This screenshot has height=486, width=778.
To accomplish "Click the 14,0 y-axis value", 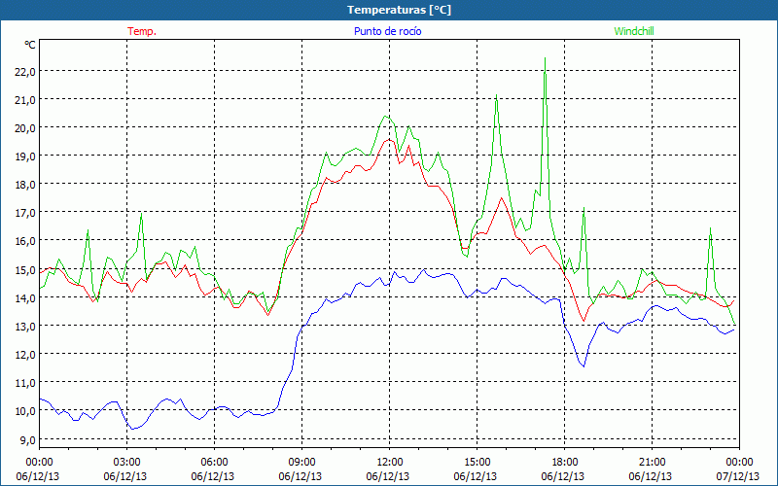I will [25, 298].
